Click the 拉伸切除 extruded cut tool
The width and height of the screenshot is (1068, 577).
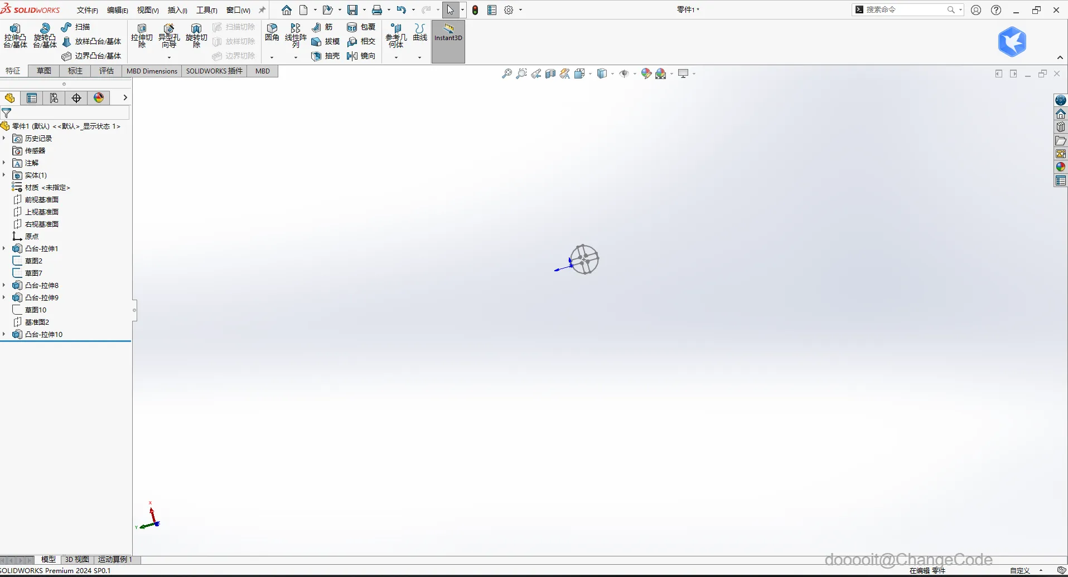click(x=142, y=36)
